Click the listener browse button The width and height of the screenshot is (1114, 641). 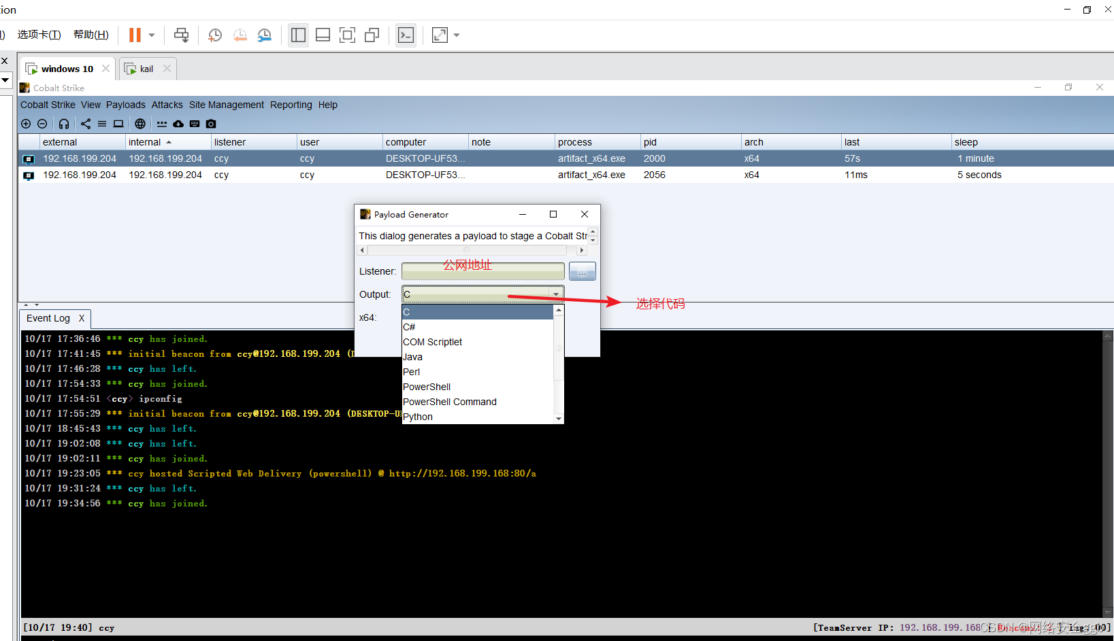click(583, 271)
